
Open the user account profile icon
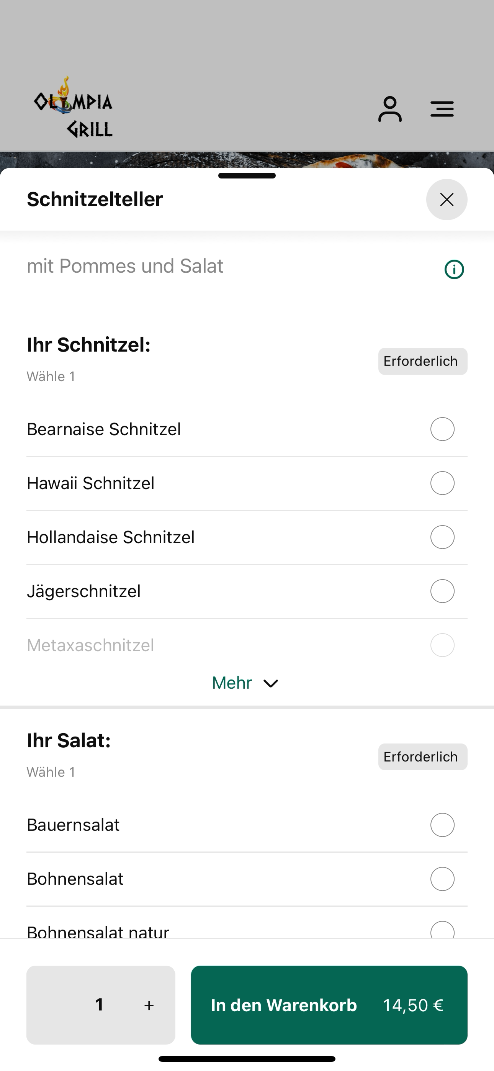point(389,109)
